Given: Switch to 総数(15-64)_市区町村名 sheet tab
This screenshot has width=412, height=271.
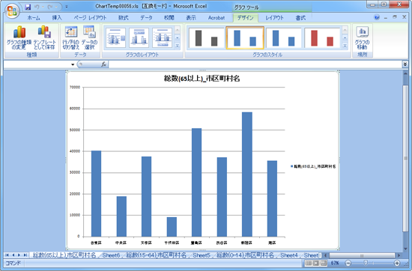Looking at the screenshot, I should coord(156,255).
